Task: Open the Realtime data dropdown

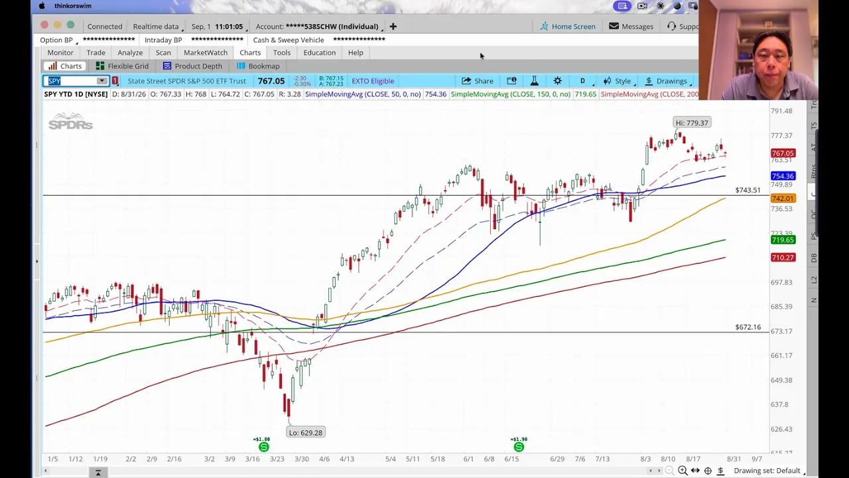Action: 157,27
